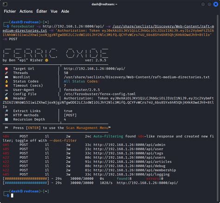This screenshot has height=203, width=220.
Task: Open the http://192.168.1.26:8000/api/tags link
Action: (128, 153)
